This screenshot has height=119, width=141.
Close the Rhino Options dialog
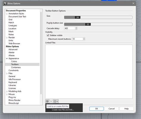pyautogui.click(x=133, y=3)
